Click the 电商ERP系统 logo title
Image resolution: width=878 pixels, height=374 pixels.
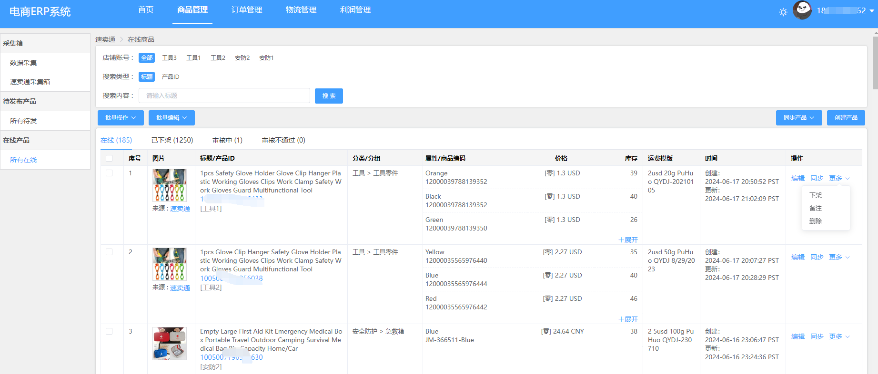[40, 12]
